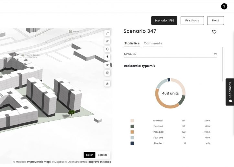Open the sun shadow study tool

click(107, 73)
